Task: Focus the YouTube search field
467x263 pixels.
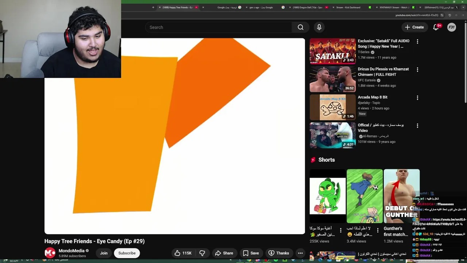Action: 218,27
